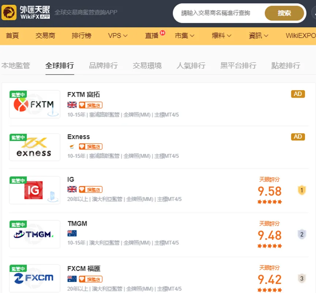Open the TMGM broker name link
316x293 pixels.
tap(78, 223)
